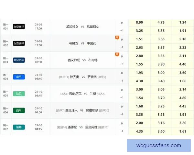Click match number 周一 004
The width and height of the screenshot is (194, 155).
[x=5, y=77]
